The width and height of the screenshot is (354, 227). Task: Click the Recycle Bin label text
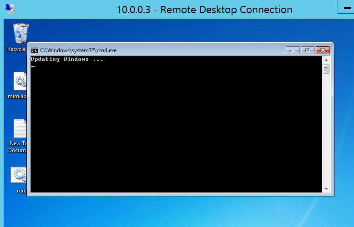click(17, 49)
